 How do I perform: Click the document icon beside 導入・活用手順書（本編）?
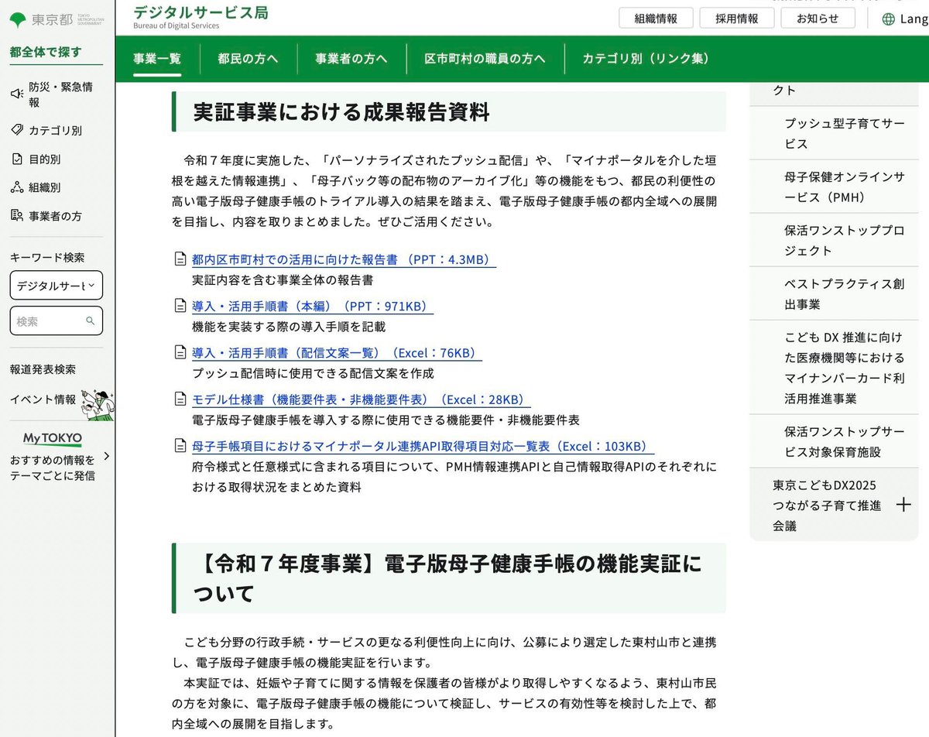(x=180, y=306)
